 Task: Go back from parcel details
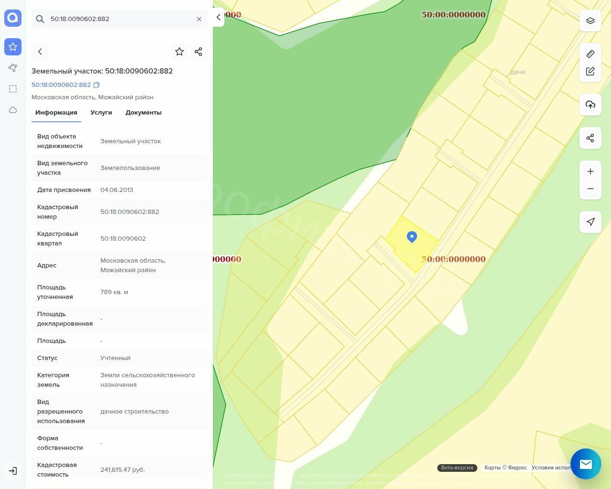coord(40,52)
